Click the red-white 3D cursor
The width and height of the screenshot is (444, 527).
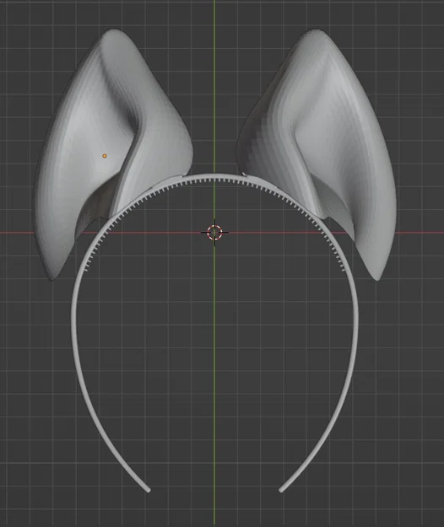click(214, 232)
